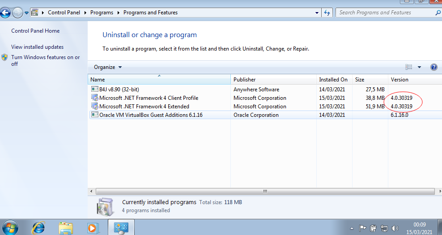
Task: Click the horizontal scrollbar thumb
Action: [x=265, y=191]
